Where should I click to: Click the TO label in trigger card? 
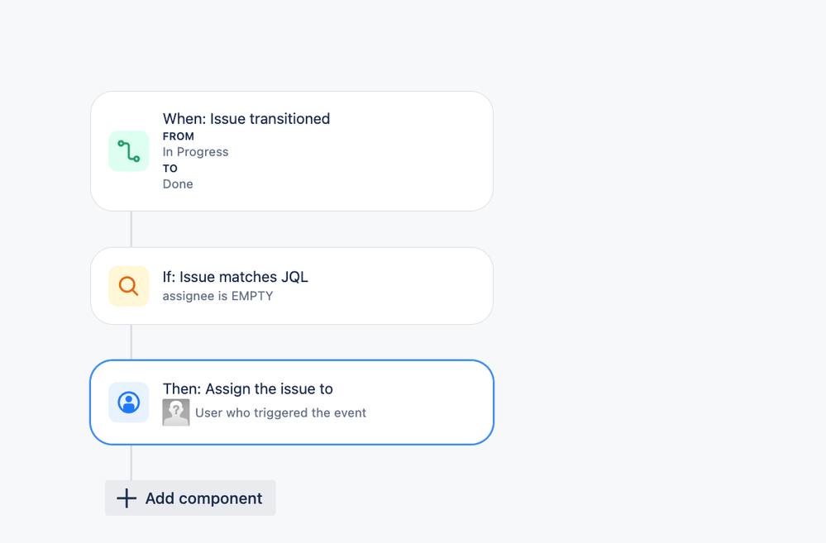click(x=169, y=169)
